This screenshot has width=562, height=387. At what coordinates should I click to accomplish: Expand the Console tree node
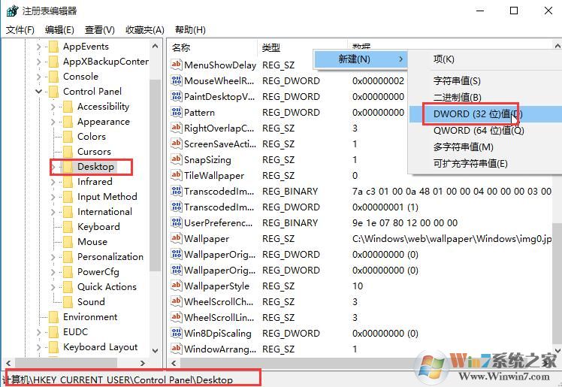39,77
